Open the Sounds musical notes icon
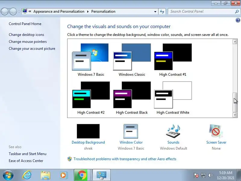This screenshot has height=181, width=241. [x=173, y=131]
